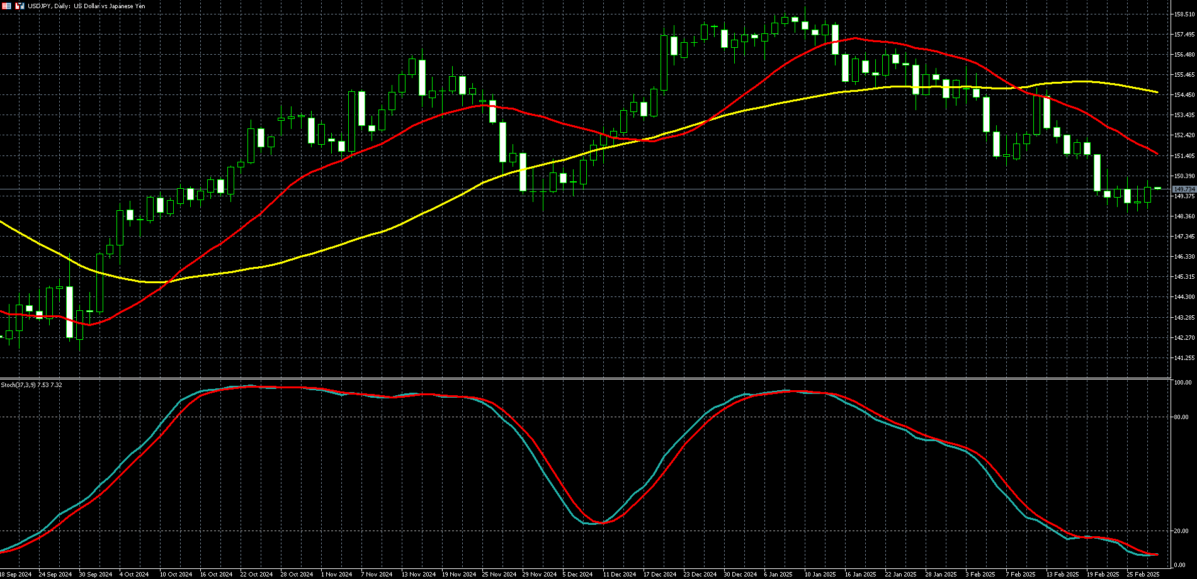Click the 30 Sep 2024 date label
1197x579 pixels.
[x=95, y=575]
